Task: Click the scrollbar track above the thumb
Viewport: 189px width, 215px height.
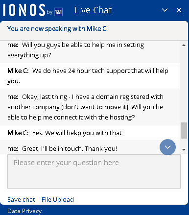Action: [184, 85]
